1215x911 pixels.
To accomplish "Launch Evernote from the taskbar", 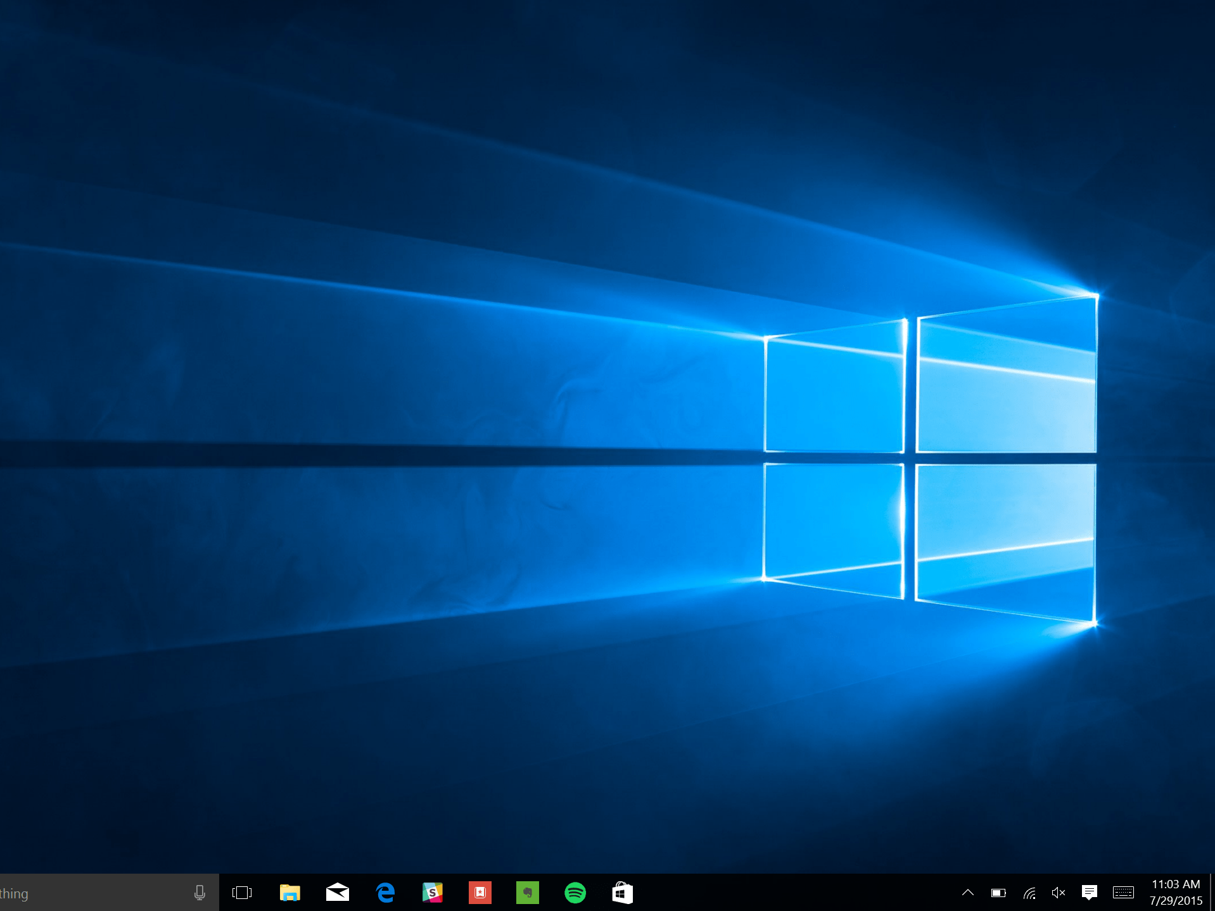I will coord(528,893).
